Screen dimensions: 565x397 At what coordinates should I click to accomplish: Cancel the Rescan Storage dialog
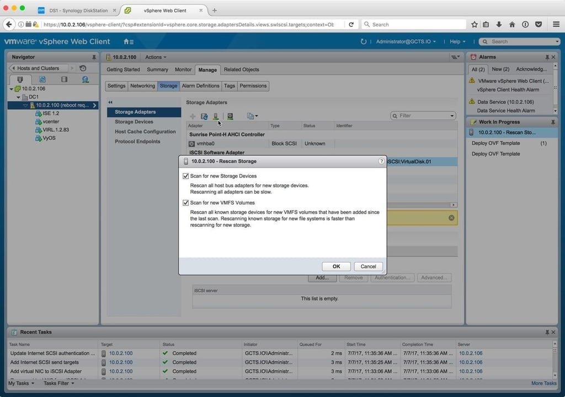[x=368, y=266]
